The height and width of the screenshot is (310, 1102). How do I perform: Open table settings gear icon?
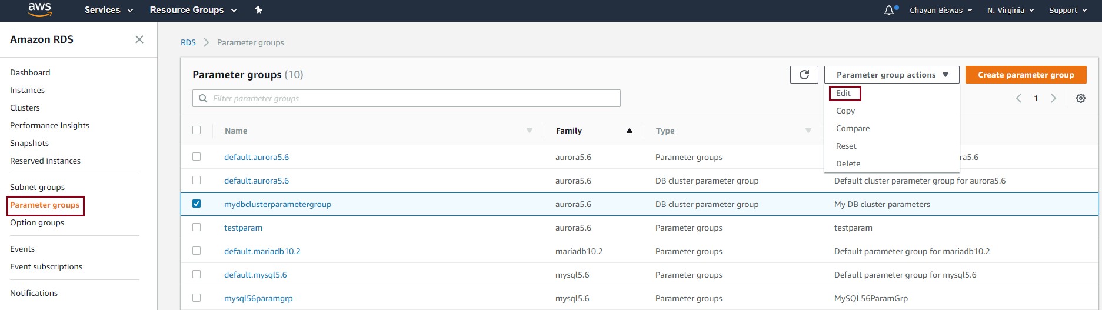point(1081,98)
